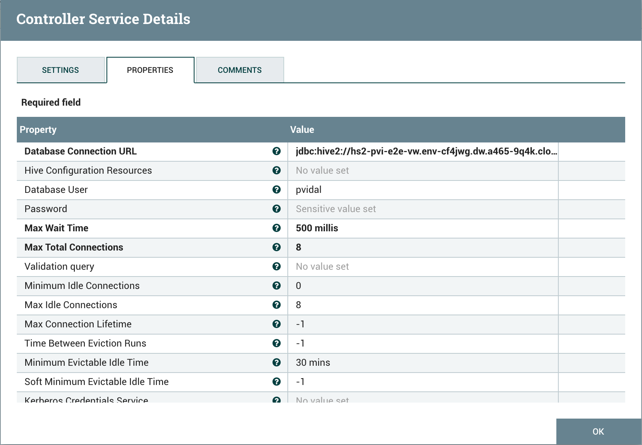View help for Minimum Idle Connections
This screenshot has width=642, height=445.
pos(277,286)
